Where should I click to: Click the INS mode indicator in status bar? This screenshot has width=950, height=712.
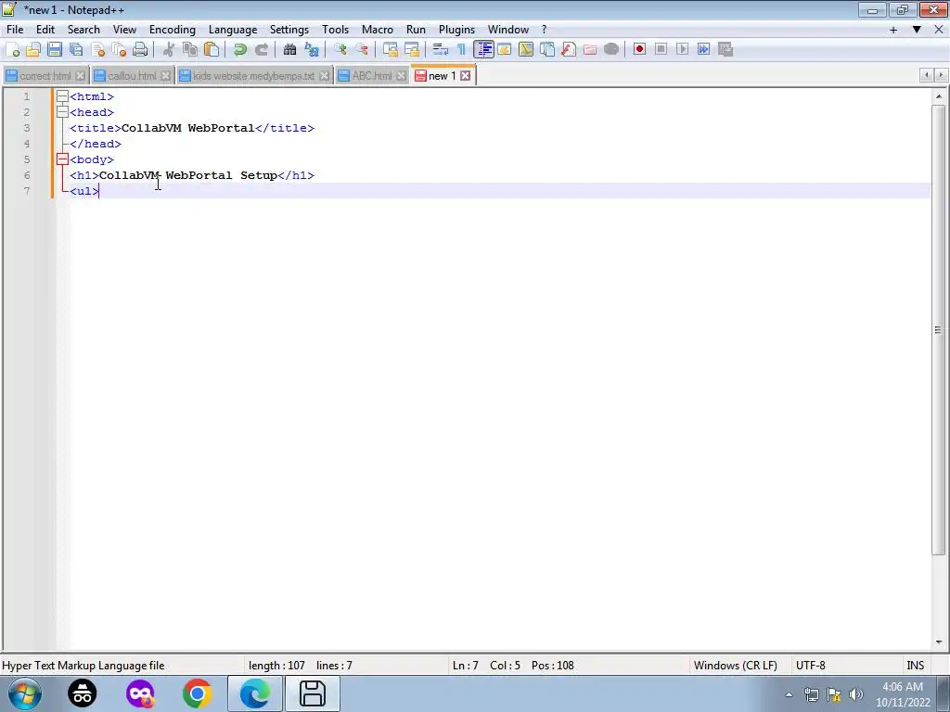(915, 666)
